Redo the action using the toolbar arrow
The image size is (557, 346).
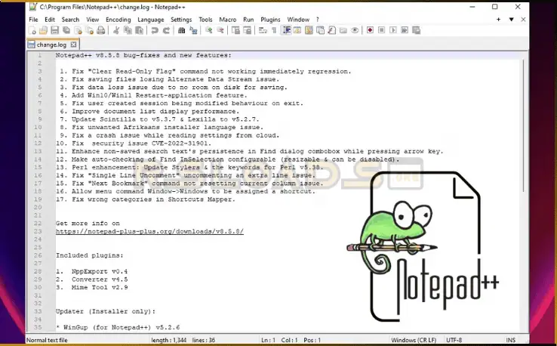click(x=166, y=30)
